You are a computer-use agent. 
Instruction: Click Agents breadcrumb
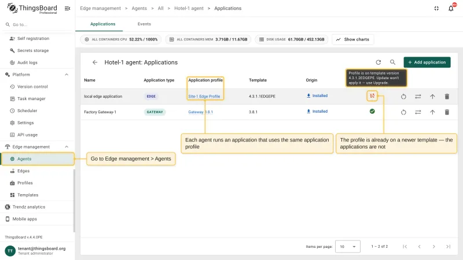point(139,8)
